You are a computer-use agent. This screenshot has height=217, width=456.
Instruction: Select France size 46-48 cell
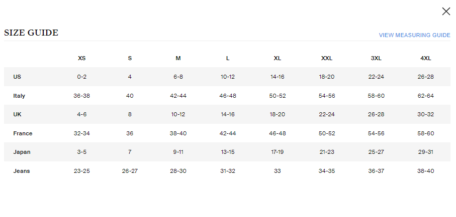pos(277,133)
